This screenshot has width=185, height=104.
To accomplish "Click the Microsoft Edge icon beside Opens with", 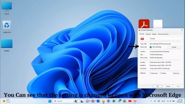I will coord(151,47).
